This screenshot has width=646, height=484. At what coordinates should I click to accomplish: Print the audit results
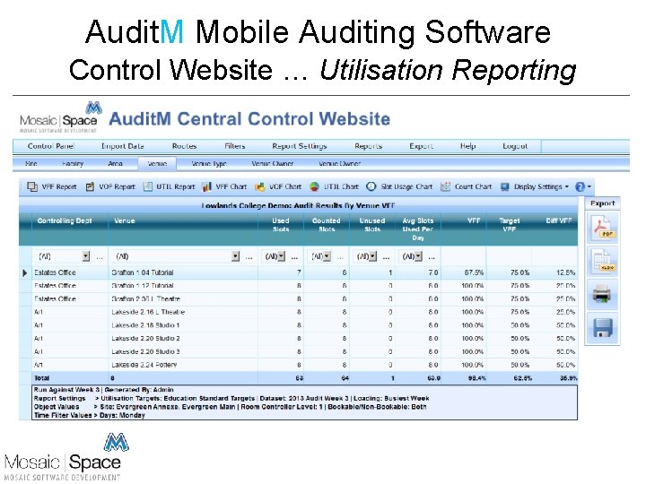[602, 294]
